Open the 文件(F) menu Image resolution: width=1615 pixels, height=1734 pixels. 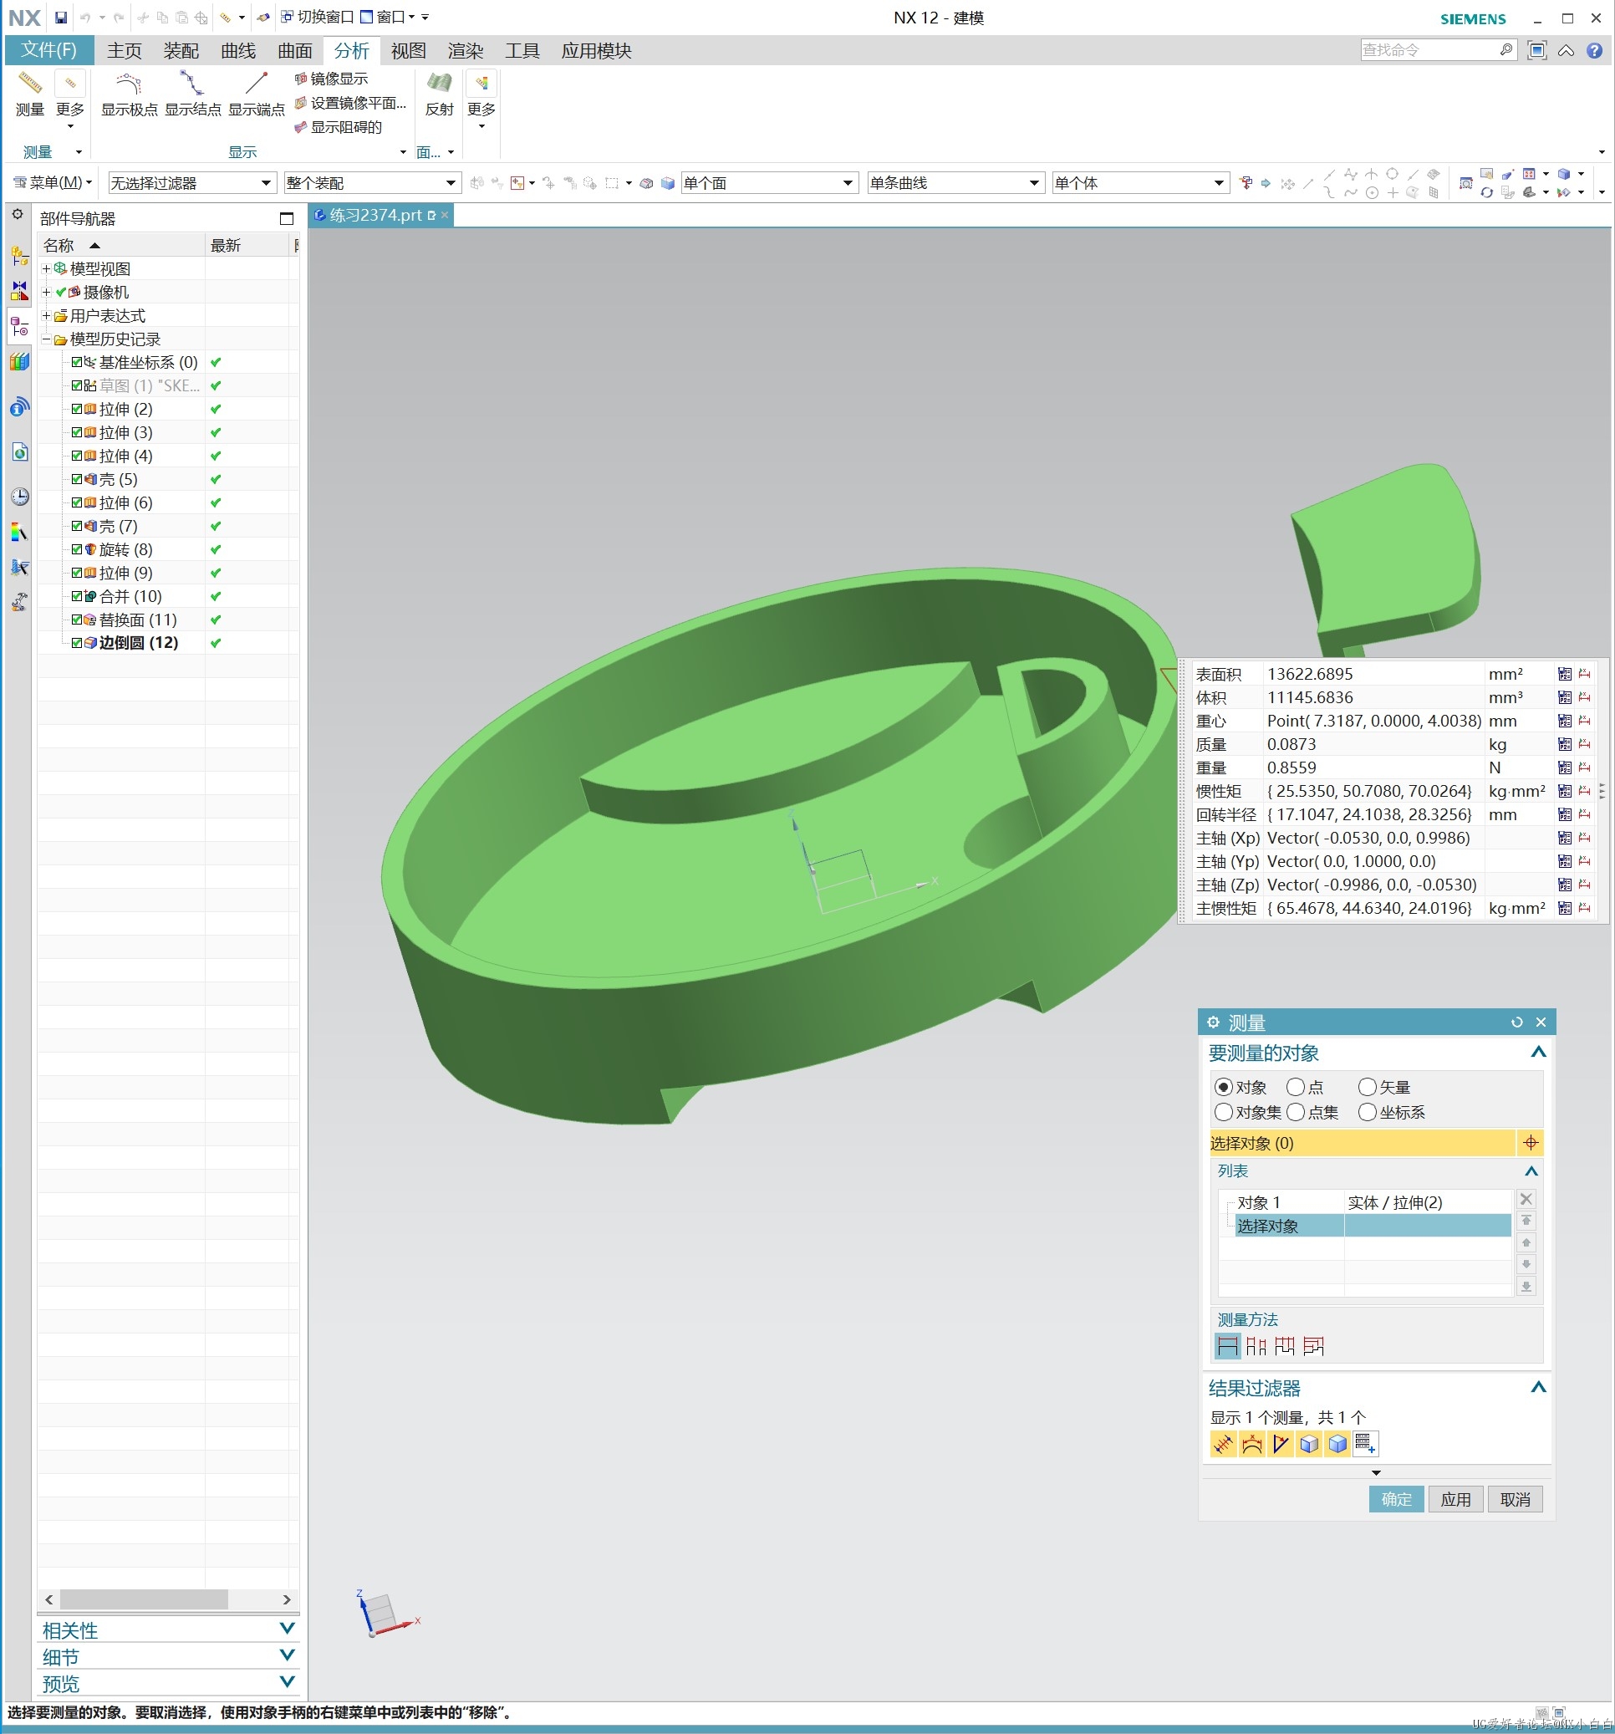(49, 51)
